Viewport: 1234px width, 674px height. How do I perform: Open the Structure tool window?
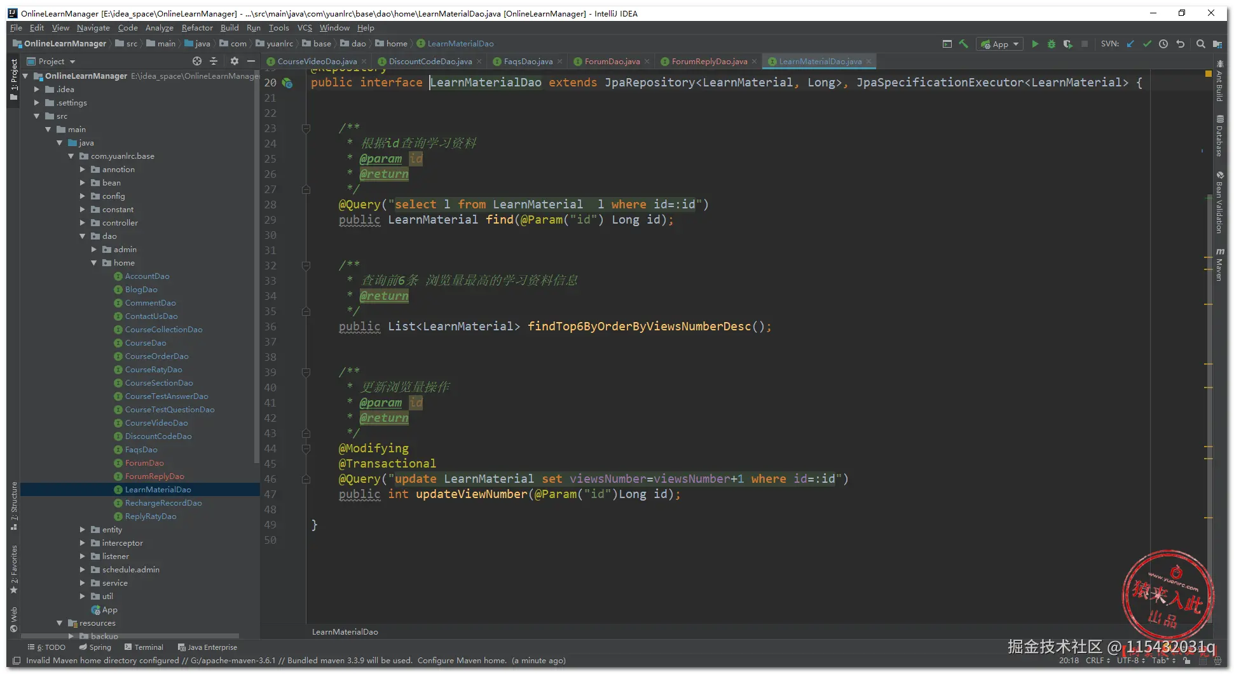point(14,506)
